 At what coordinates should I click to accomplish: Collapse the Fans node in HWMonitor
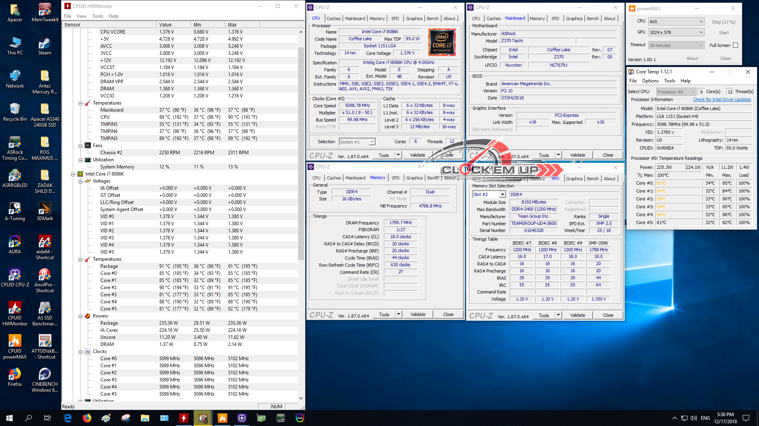[x=80, y=146]
